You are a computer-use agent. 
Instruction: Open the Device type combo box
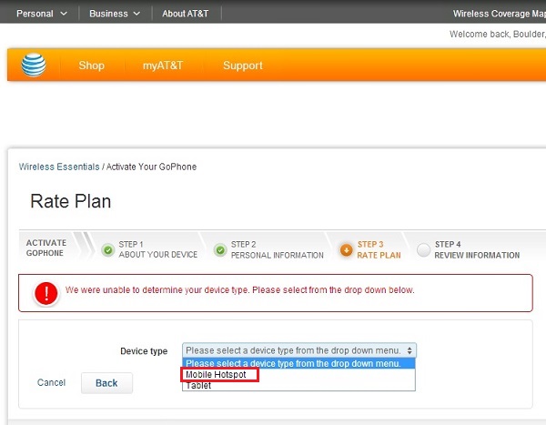[x=299, y=350]
